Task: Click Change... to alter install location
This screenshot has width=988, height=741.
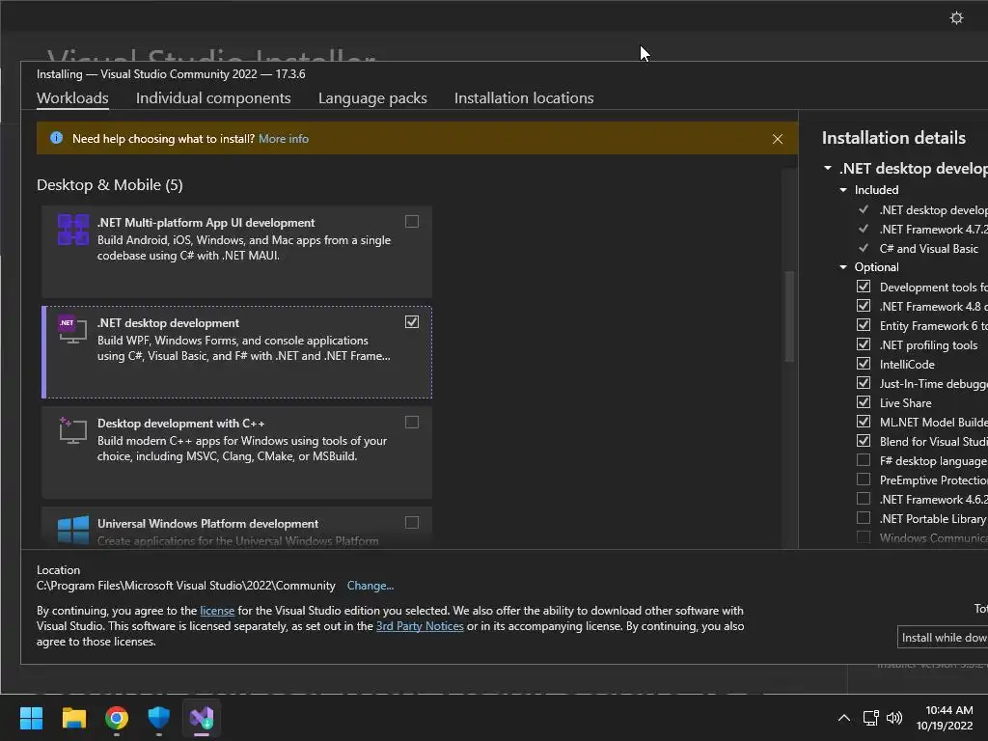Action: (370, 586)
